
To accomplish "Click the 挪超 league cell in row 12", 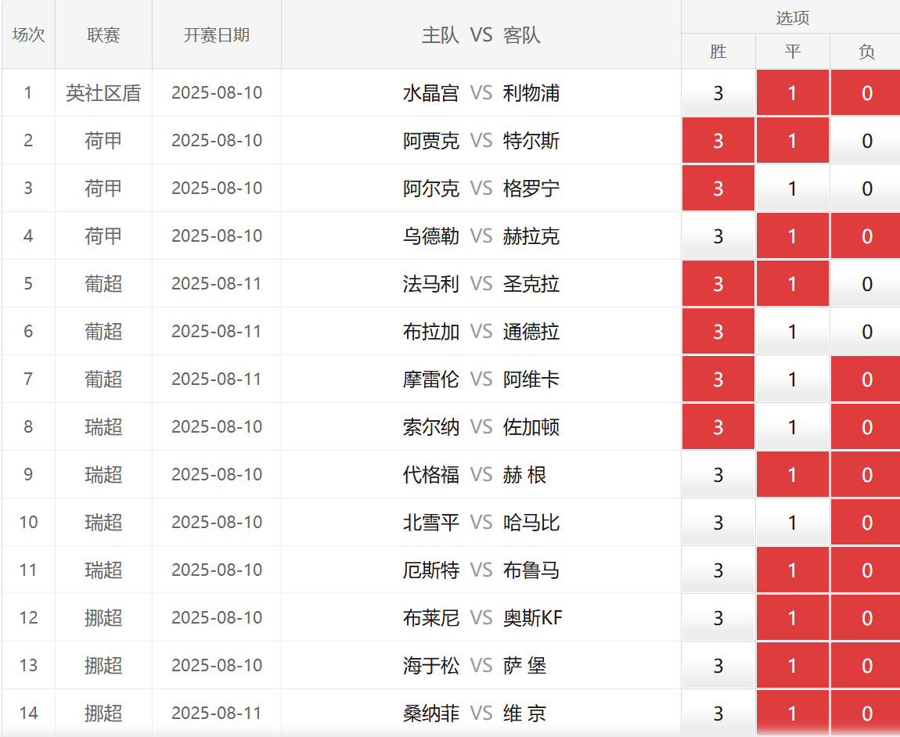I will click(103, 617).
